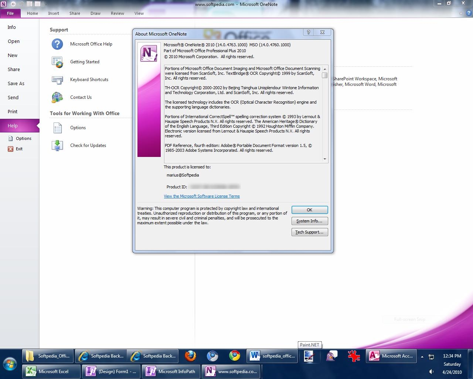Screen dimensions: 473x379
Task: Click the Microsoft Office Help question mark icon
Action: pos(57,44)
